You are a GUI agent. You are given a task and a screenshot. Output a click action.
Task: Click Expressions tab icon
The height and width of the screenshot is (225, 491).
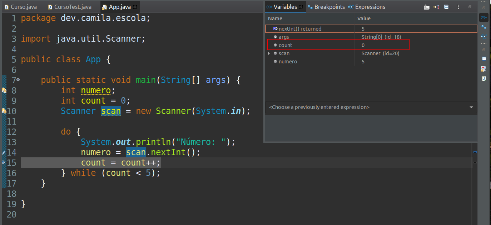[351, 7]
